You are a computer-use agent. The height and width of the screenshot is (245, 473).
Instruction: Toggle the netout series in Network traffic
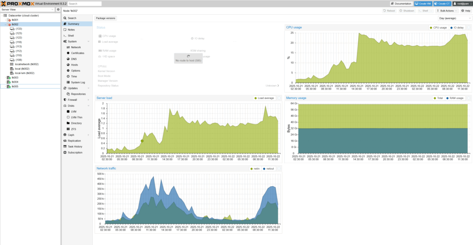268,169
